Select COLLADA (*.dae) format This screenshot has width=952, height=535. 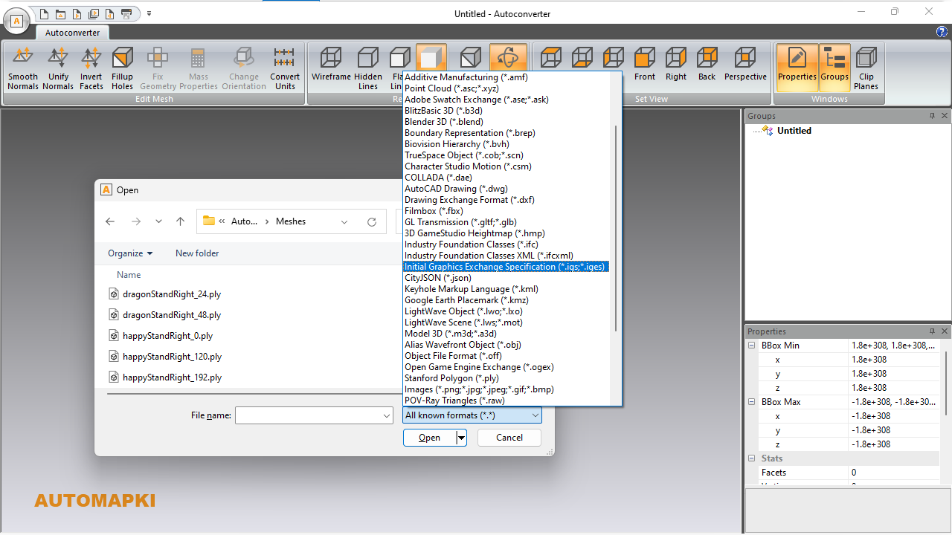(438, 178)
